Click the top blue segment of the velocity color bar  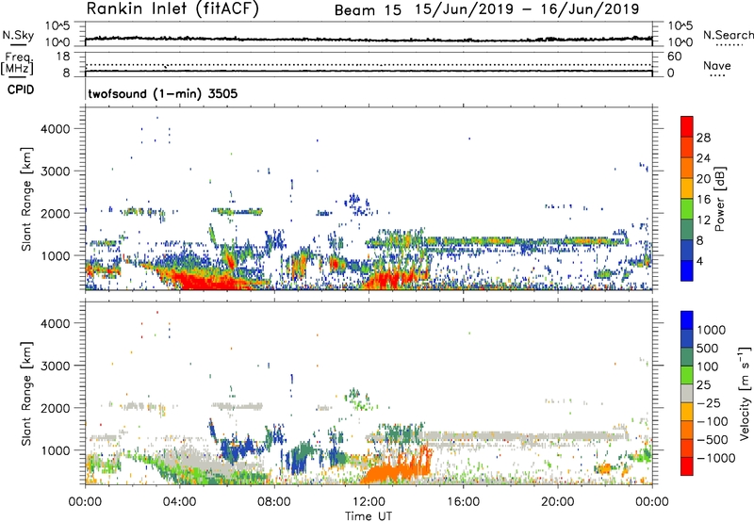coord(687,320)
